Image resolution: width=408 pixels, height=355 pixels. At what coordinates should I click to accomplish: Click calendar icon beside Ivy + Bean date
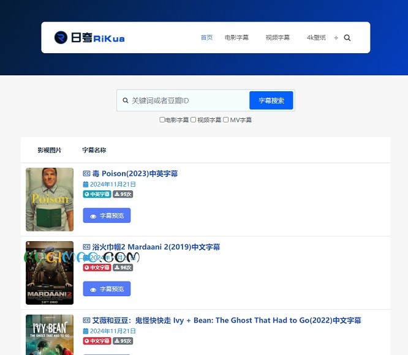pyautogui.click(x=86, y=331)
